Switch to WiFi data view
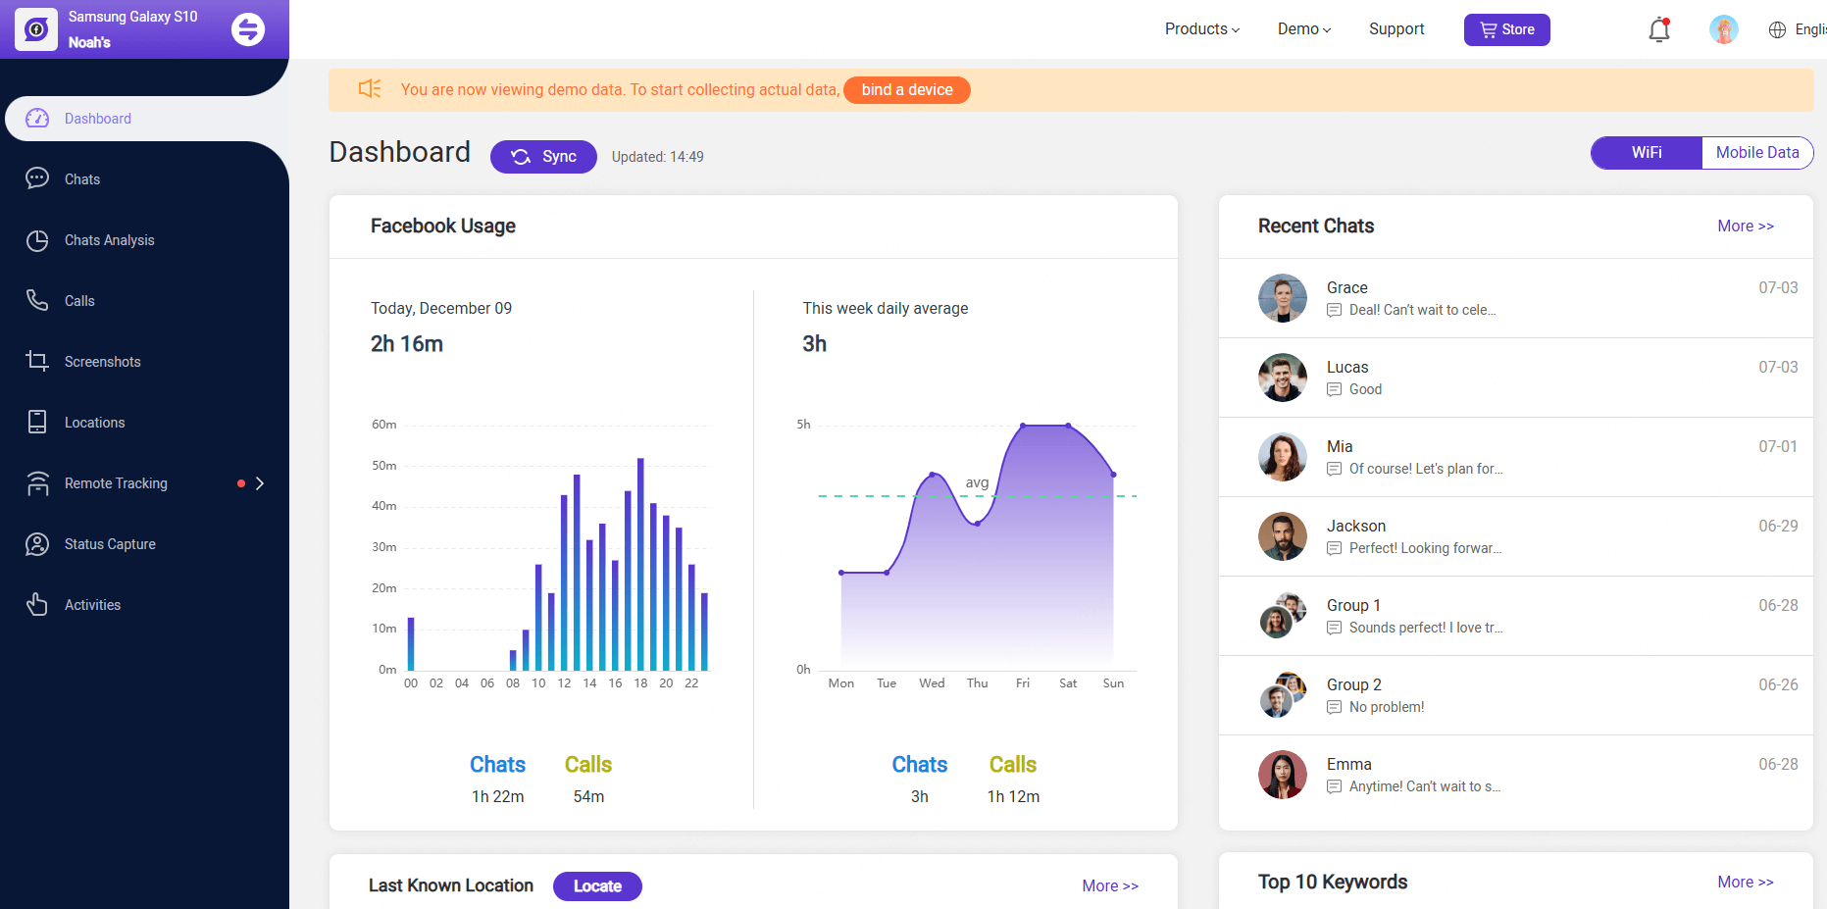 pos(1647,153)
